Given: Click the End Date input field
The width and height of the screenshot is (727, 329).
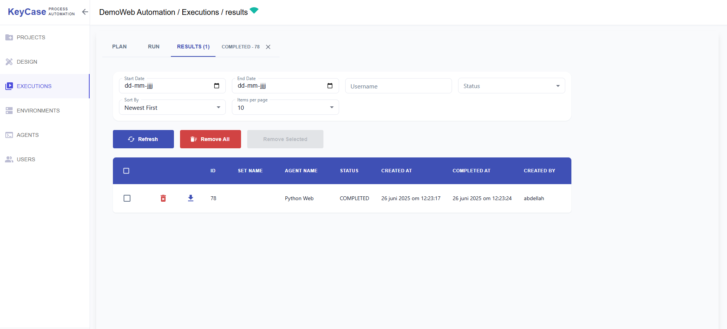Looking at the screenshot, I should (285, 86).
